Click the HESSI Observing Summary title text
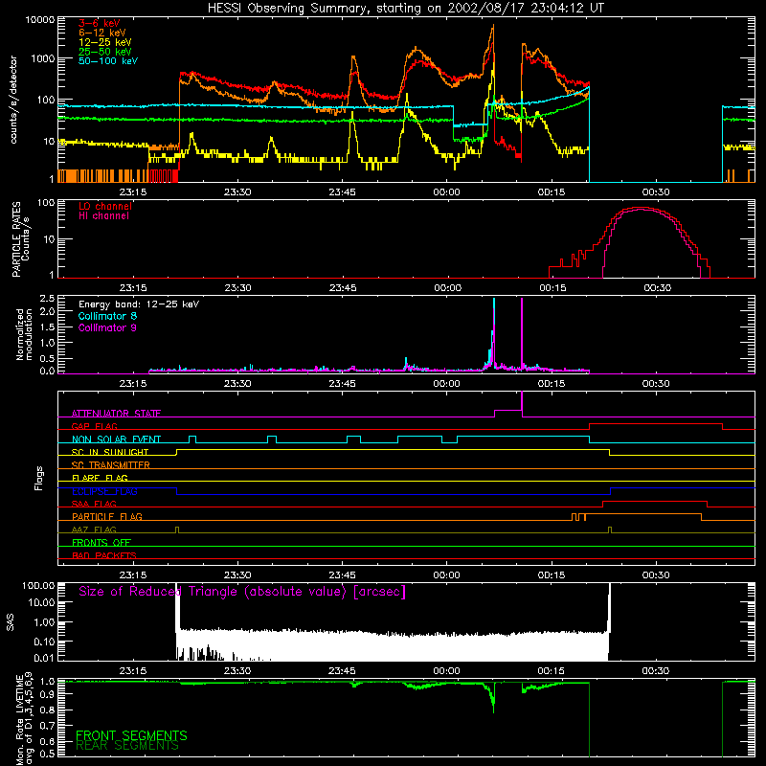 pos(406,9)
